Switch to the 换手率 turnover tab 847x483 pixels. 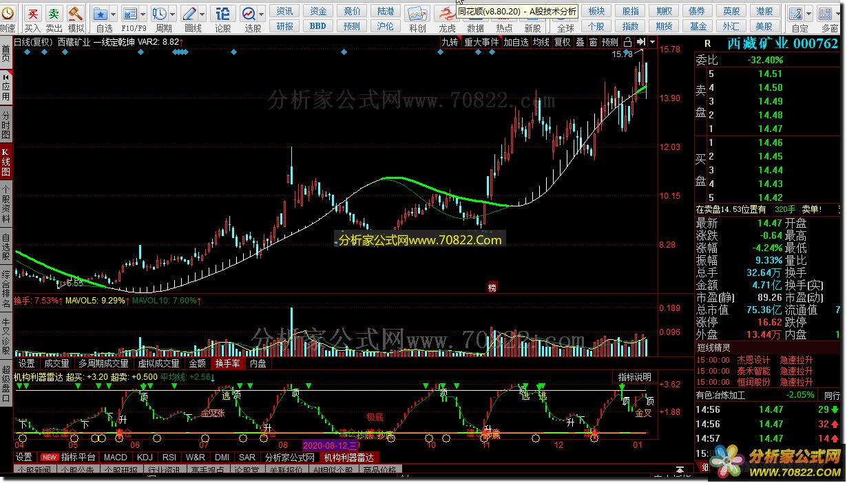[227, 363]
